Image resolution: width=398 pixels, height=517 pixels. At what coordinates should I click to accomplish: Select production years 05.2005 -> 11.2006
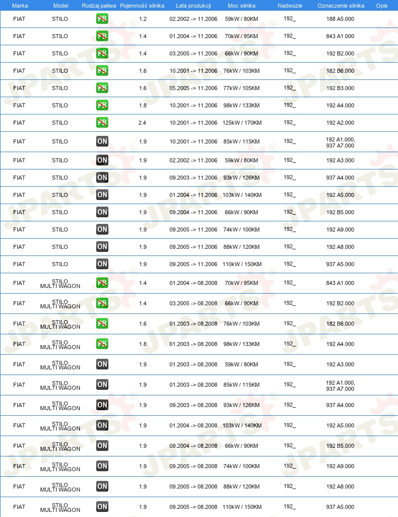[x=193, y=88]
